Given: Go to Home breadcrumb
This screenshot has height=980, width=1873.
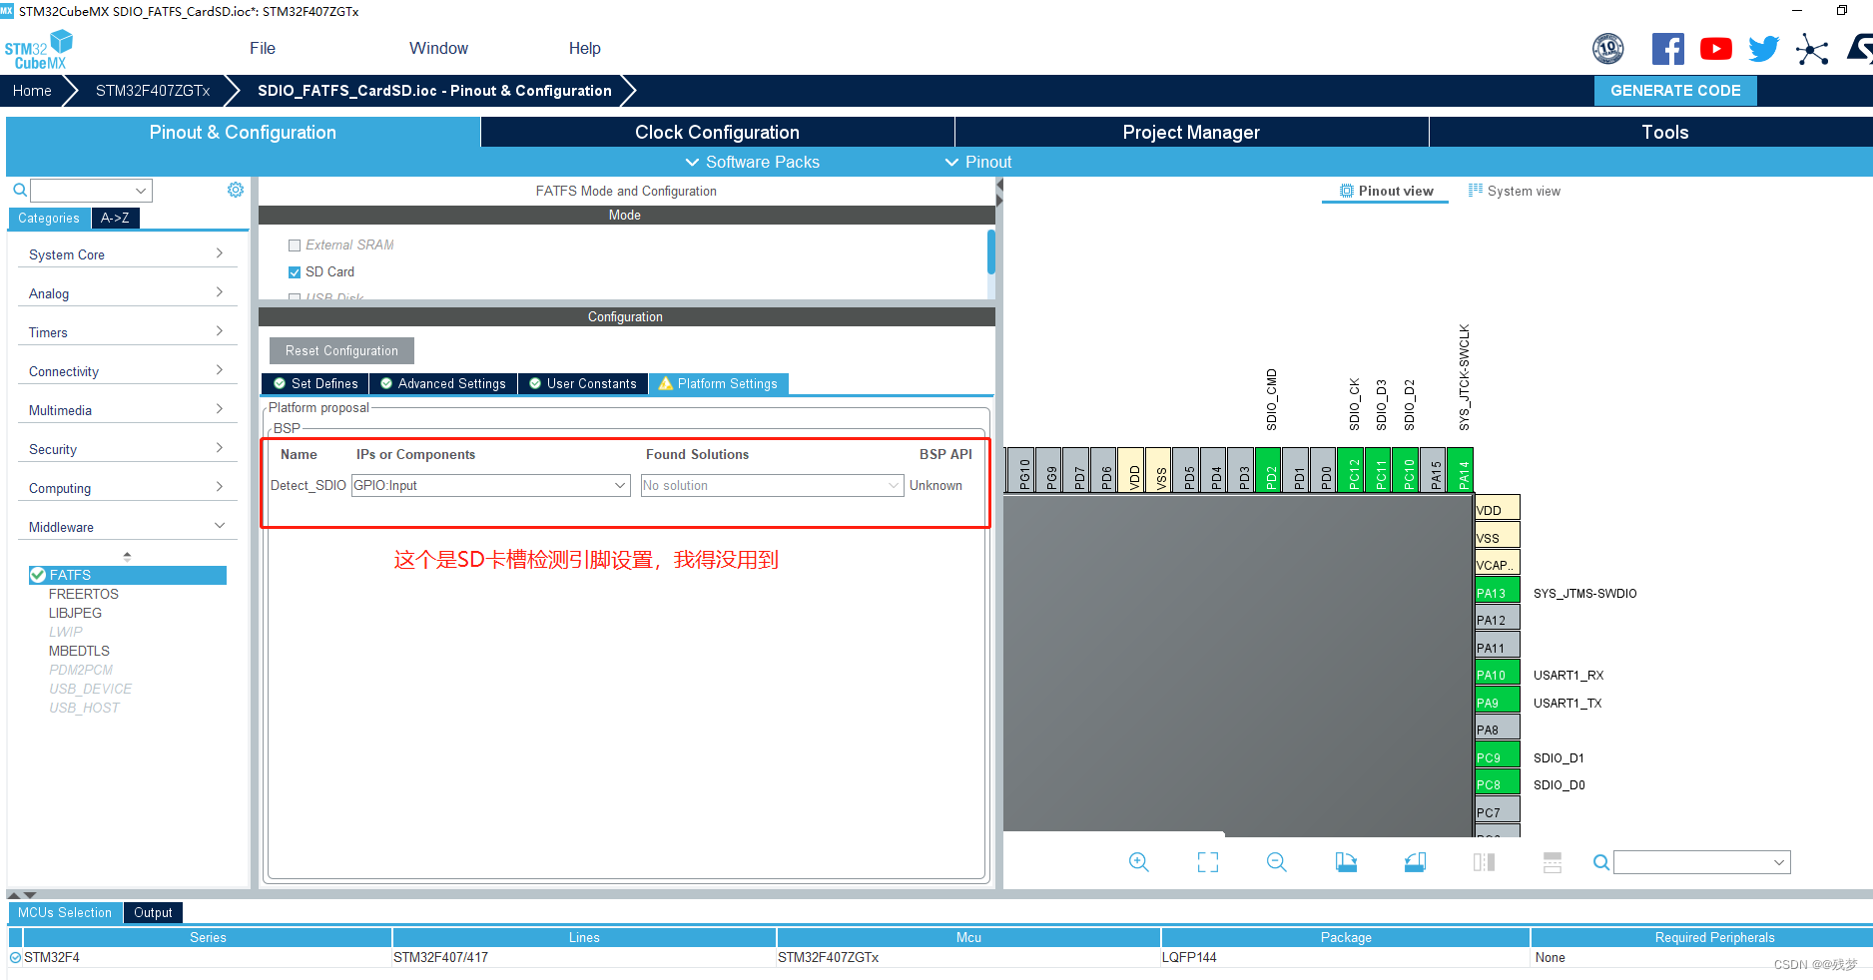Looking at the screenshot, I should [x=32, y=91].
